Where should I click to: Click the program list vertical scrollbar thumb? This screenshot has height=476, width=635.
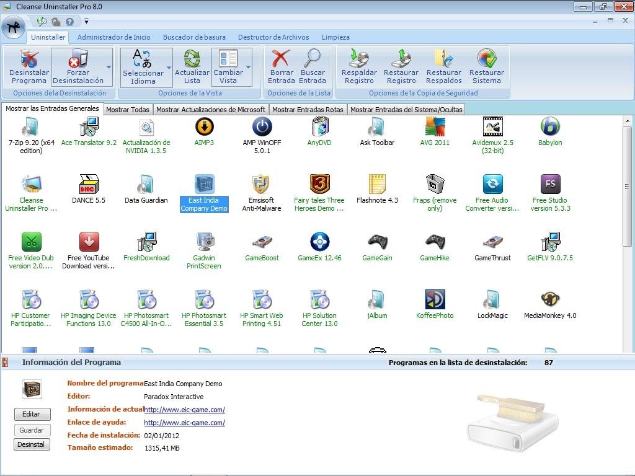[628, 186]
